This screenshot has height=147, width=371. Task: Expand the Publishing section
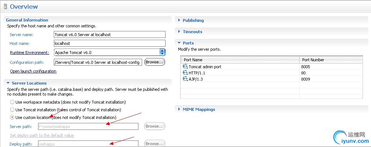point(179,20)
